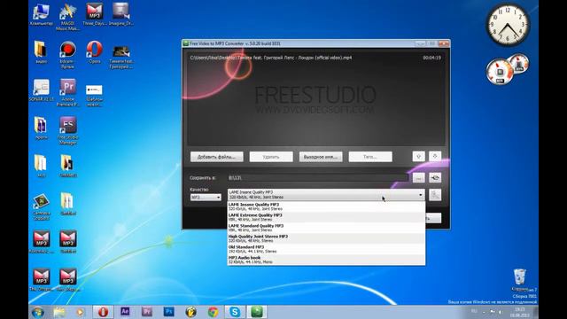
Task: Open the Opera desktop shortcut
Action: 95,52
